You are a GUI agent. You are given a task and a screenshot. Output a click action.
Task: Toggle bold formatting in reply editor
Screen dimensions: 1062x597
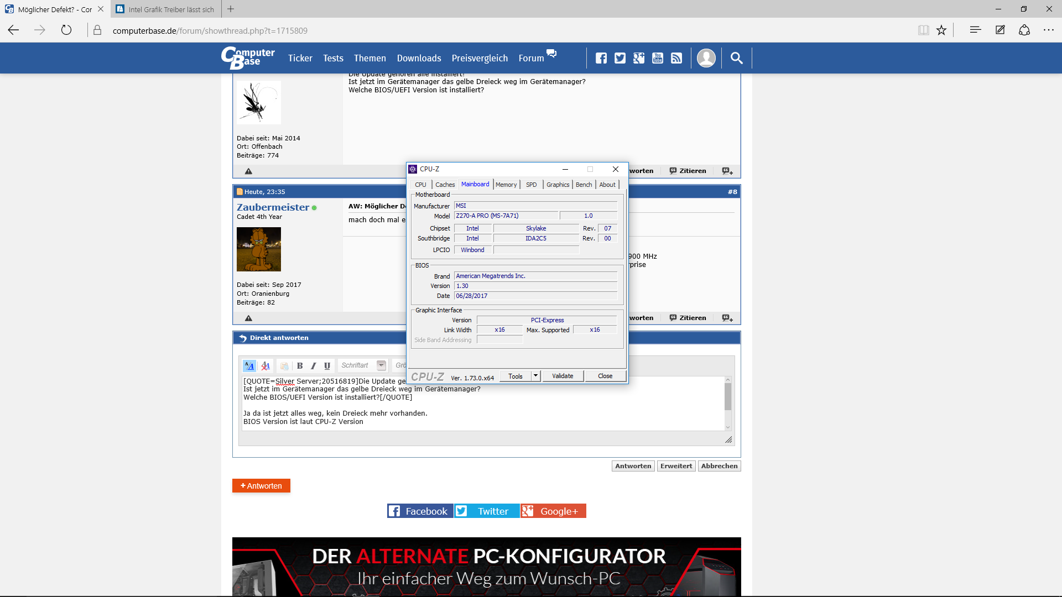300,365
